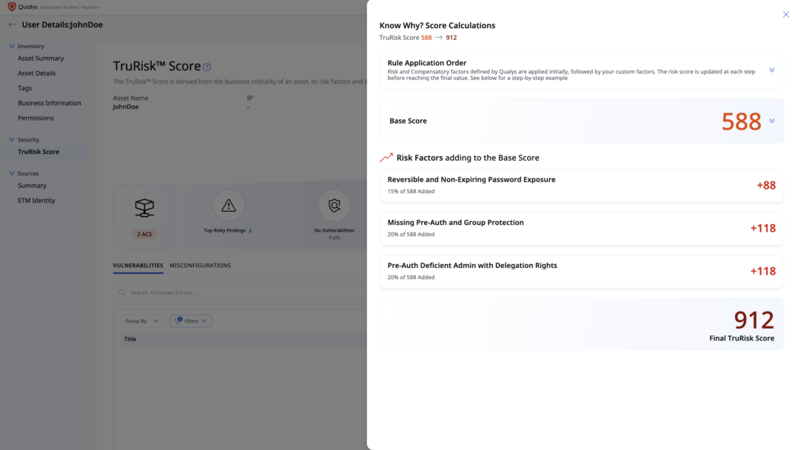Click the Know Why? Score Calculations heading
The image size is (792, 450).
click(x=437, y=26)
